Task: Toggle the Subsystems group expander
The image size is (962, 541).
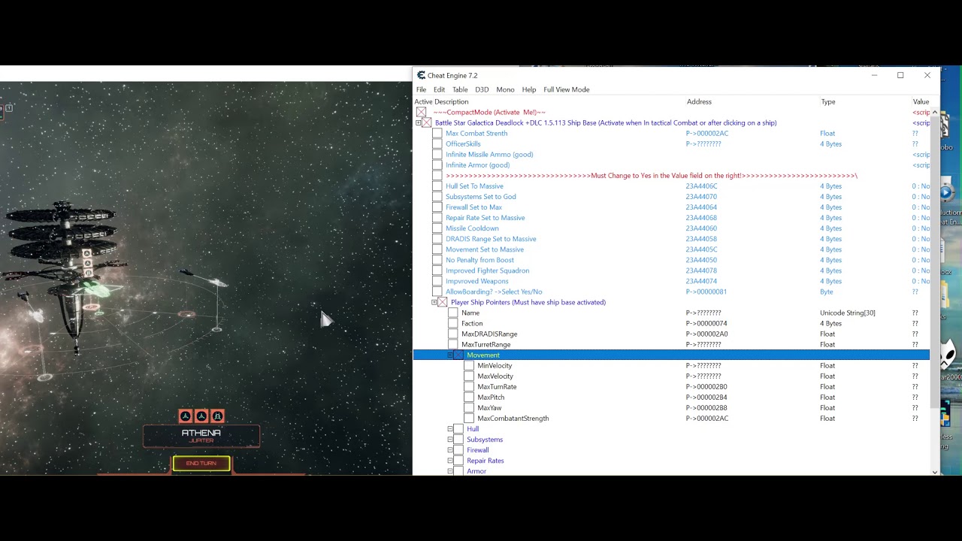Action: pos(450,439)
